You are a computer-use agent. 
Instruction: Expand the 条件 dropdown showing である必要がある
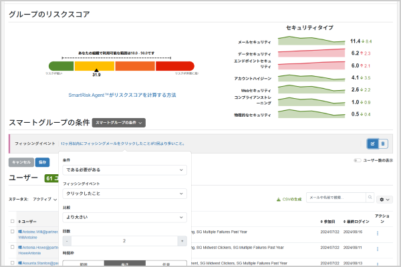pos(125,170)
